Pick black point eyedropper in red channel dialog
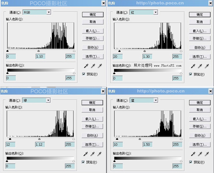214x173 pixels. [193, 66]
